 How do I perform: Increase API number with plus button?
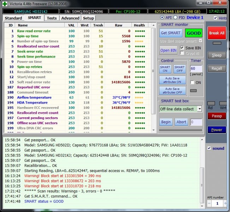(x=224, y=204)
